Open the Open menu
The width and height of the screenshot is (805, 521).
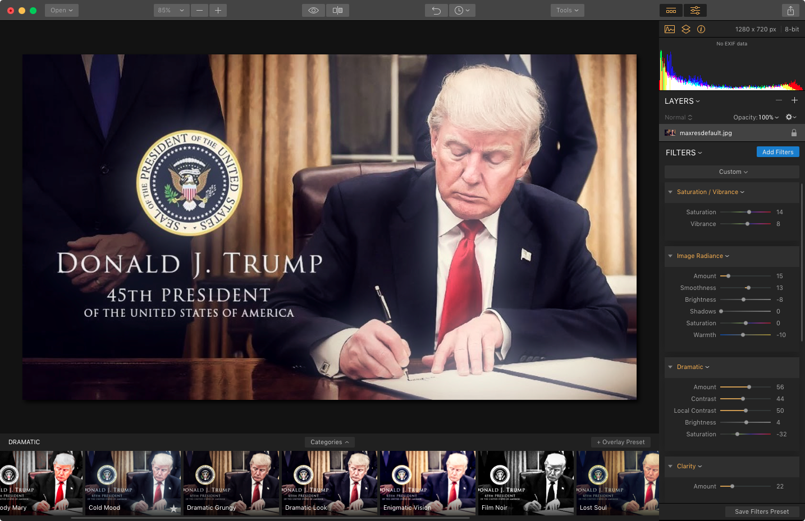coord(62,10)
